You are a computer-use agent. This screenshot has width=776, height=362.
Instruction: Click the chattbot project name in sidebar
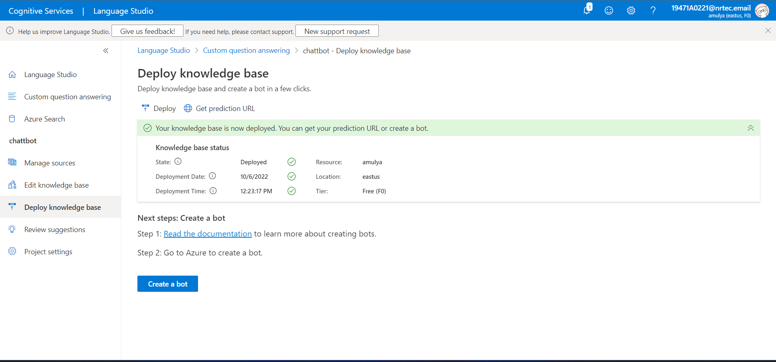pyautogui.click(x=23, y=141)
